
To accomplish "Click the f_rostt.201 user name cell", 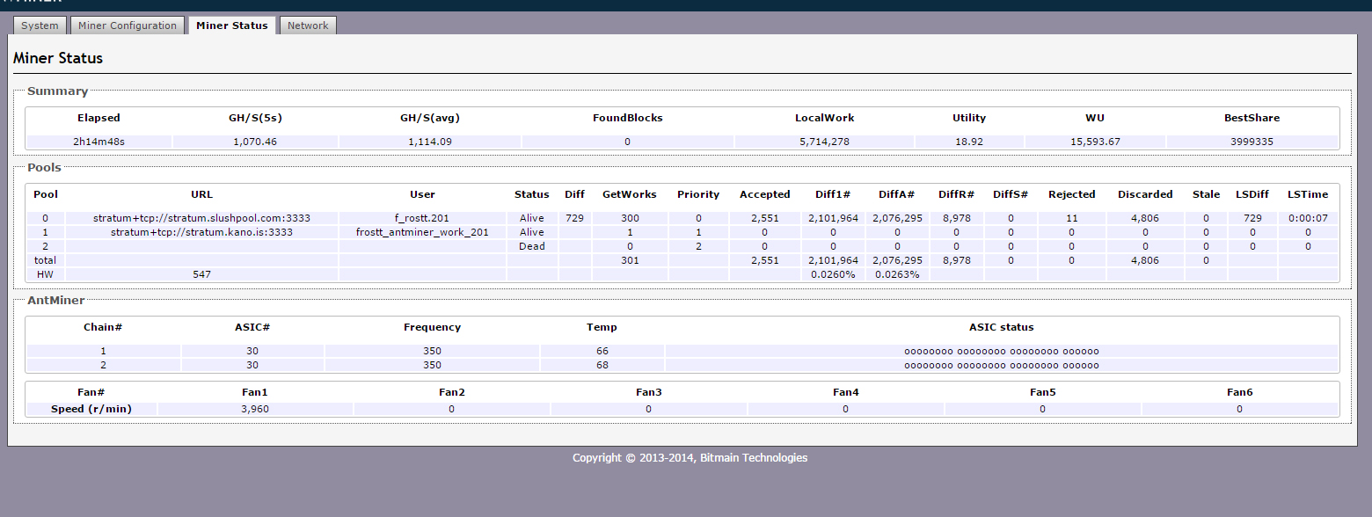I will pyautogui.click(x=422, y=218).
